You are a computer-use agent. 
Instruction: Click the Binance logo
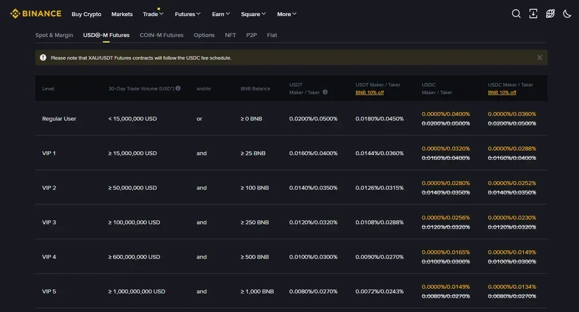pos(35,13)
